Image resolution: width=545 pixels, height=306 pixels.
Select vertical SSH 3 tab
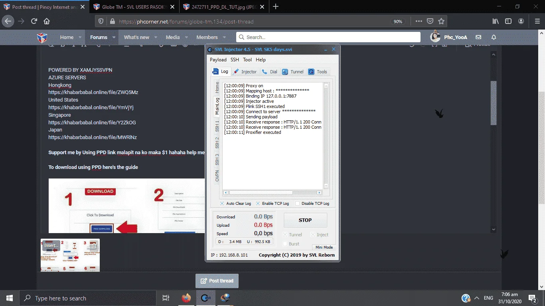point(217,159)
